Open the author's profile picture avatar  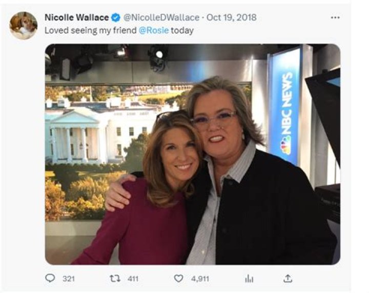pos(24,25)
